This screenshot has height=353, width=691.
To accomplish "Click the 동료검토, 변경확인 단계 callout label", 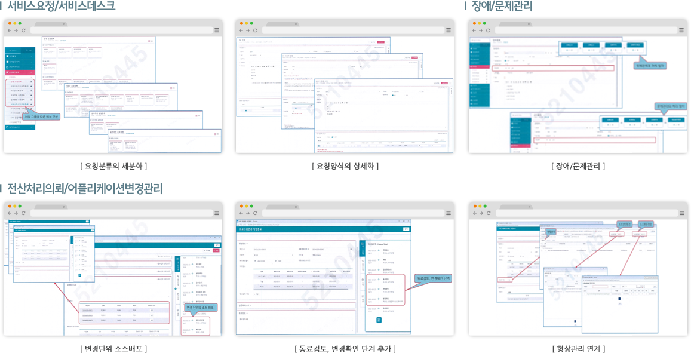I will click(x=432, y=278).
